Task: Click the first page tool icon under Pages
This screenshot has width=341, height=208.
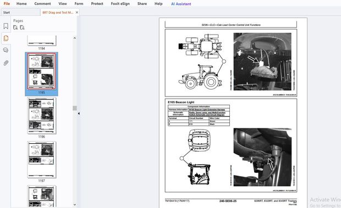Action: (15, 27)
